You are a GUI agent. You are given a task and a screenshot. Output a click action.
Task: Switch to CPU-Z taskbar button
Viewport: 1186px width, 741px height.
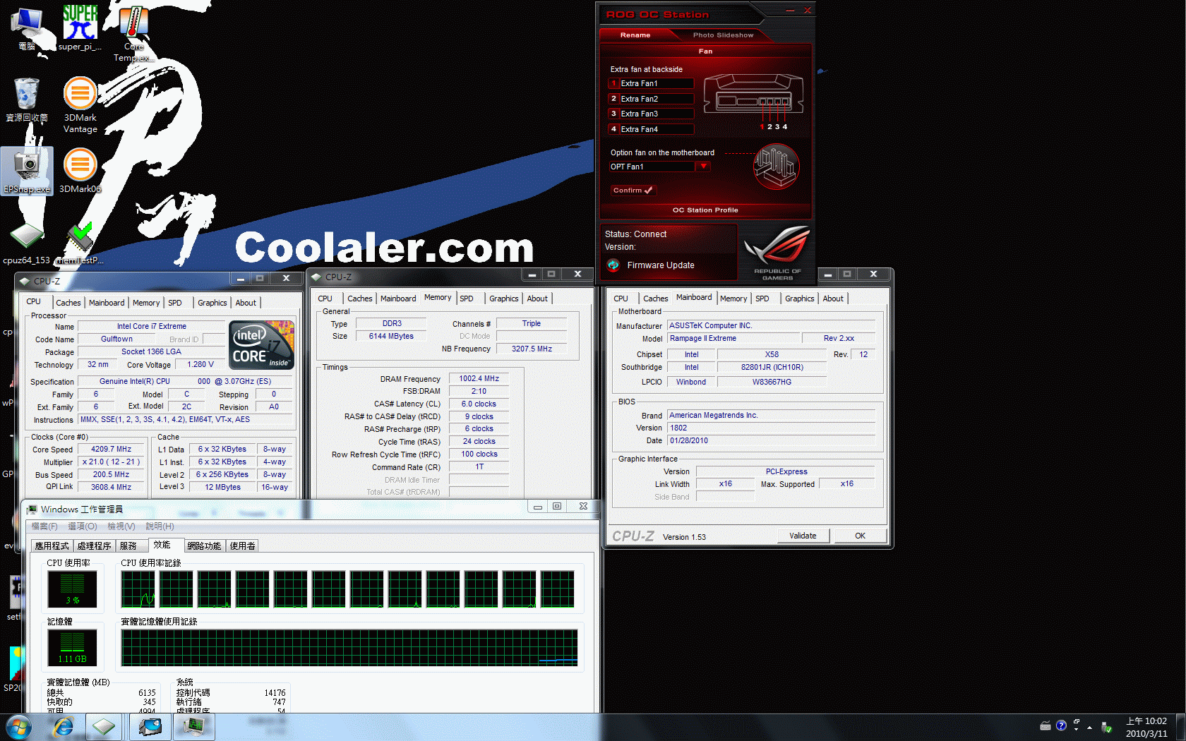[104, 727]
